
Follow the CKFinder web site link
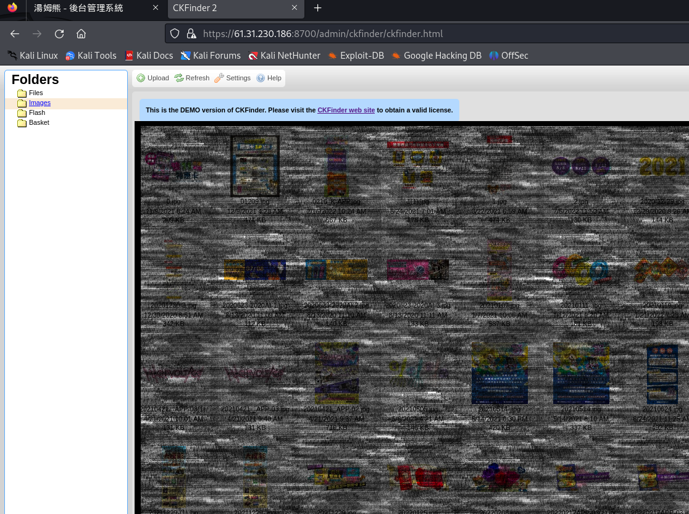point(346,110)
